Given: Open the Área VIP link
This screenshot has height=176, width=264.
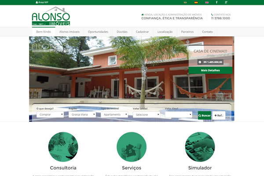Looking at the screenshot, I should pyautogui.click(x=43, y=2).
